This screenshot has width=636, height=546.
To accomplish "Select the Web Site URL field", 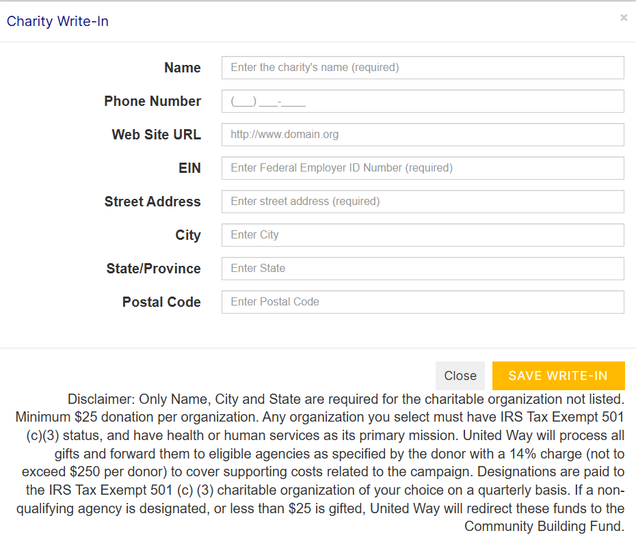I will [423, 135].
